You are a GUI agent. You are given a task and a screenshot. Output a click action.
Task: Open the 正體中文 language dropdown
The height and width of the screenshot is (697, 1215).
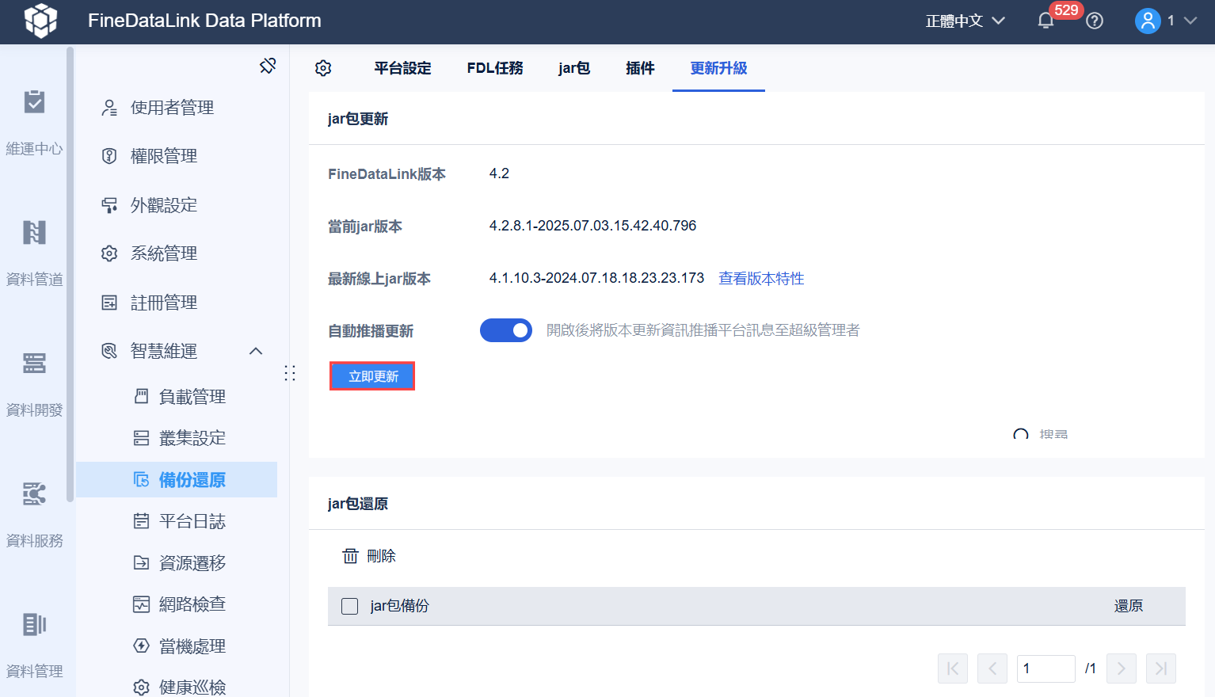[965, 21]
